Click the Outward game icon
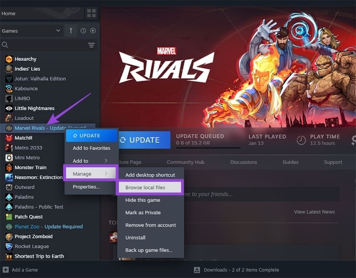Viewport: 356px width, 278px height. [x=9, y=187]
